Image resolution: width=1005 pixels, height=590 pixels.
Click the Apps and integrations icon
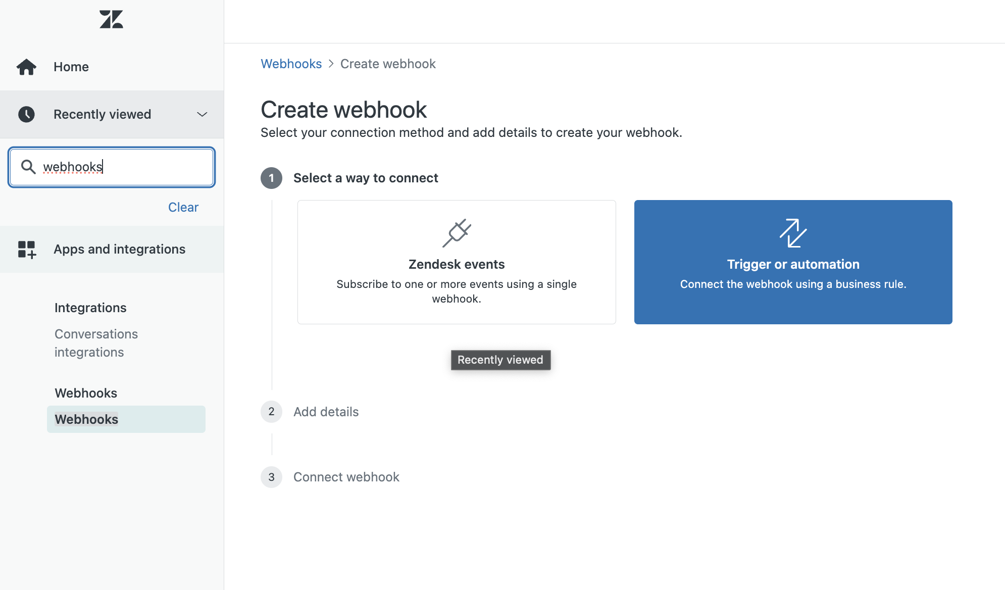pyautogui.click(x=26, y=249)
